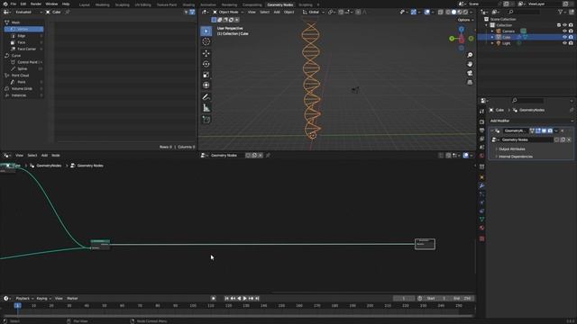The width and height of the screenshot is (577, 324).
Task: Open the Modifiers wrench tab
Action: pyautogui.click(x=482, y=186)
